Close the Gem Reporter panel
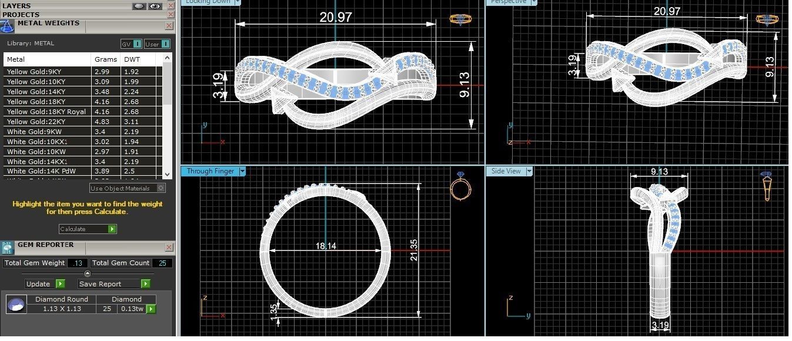 169,248
